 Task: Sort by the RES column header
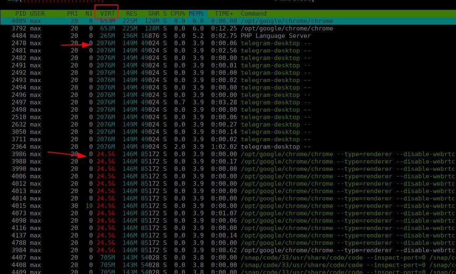pos(131,14)
